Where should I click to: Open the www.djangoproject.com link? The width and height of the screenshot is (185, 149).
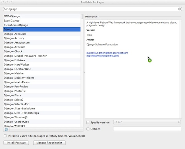(103, 56)
